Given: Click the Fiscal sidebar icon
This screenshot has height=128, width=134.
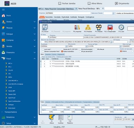Looking at the screenshot, I should coord(3,59).
